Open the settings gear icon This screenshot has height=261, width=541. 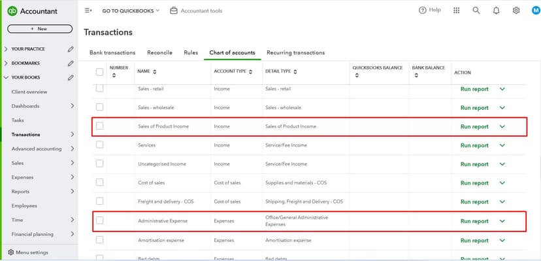[516, 10]
